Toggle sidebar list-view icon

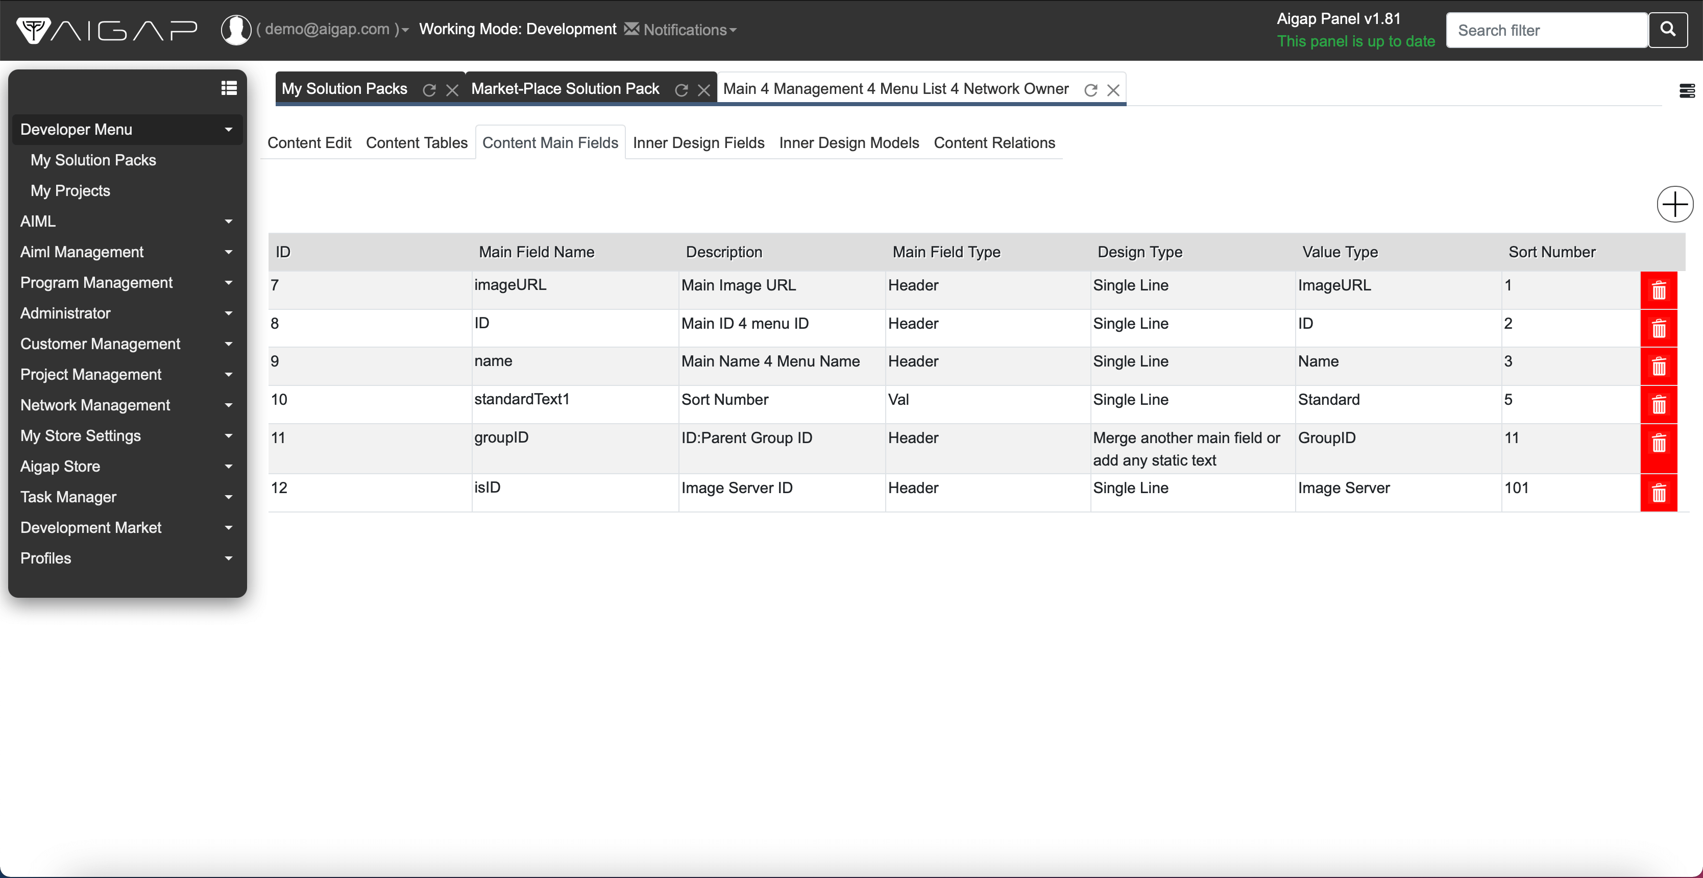[229, 88]
